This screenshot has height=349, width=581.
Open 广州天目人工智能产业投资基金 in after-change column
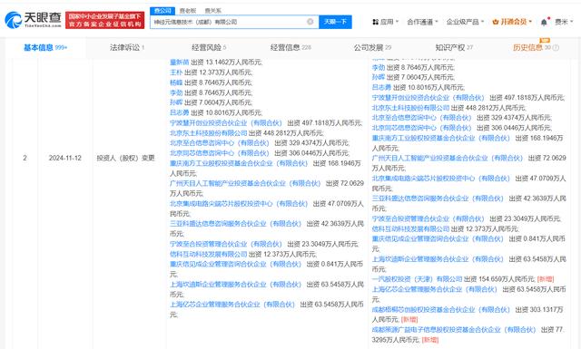(x=448, y=158)
